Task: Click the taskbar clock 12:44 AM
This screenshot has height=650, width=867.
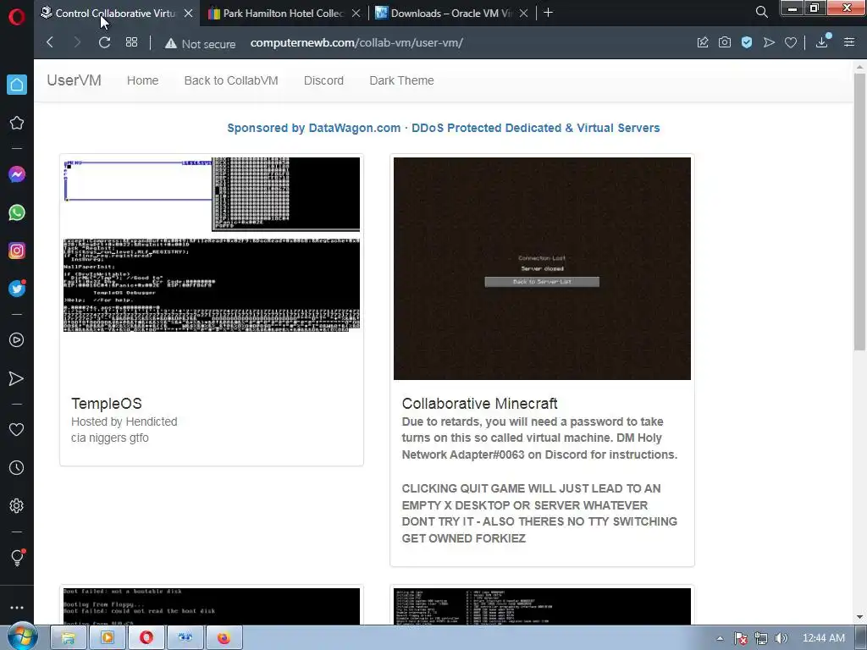Action: click(823, 638)
